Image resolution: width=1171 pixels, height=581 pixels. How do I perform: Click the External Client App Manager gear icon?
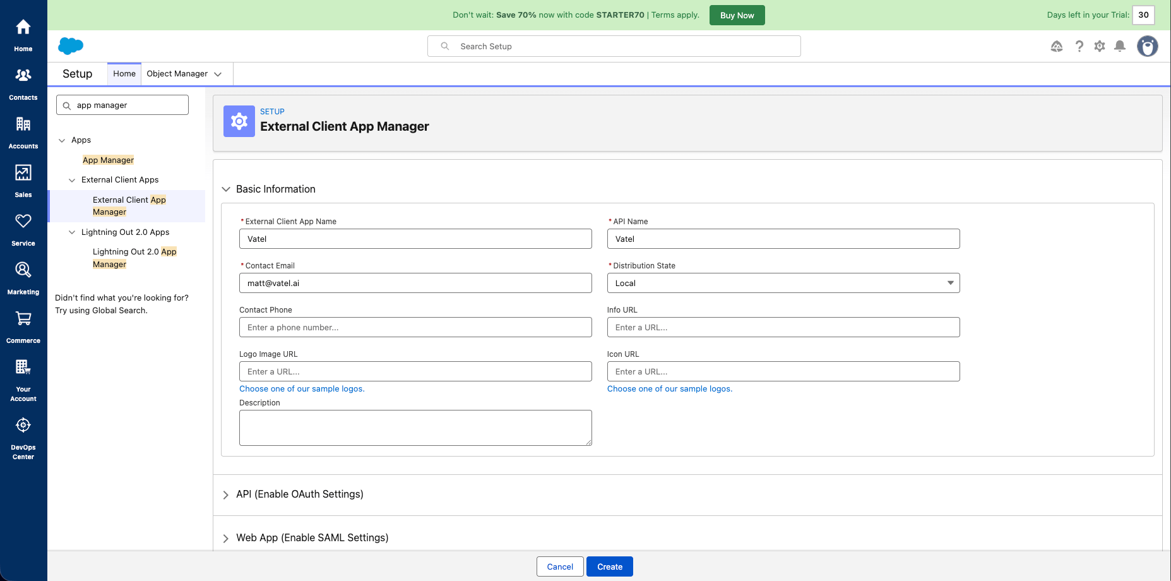pyautogui.click(x=239, y=121)
